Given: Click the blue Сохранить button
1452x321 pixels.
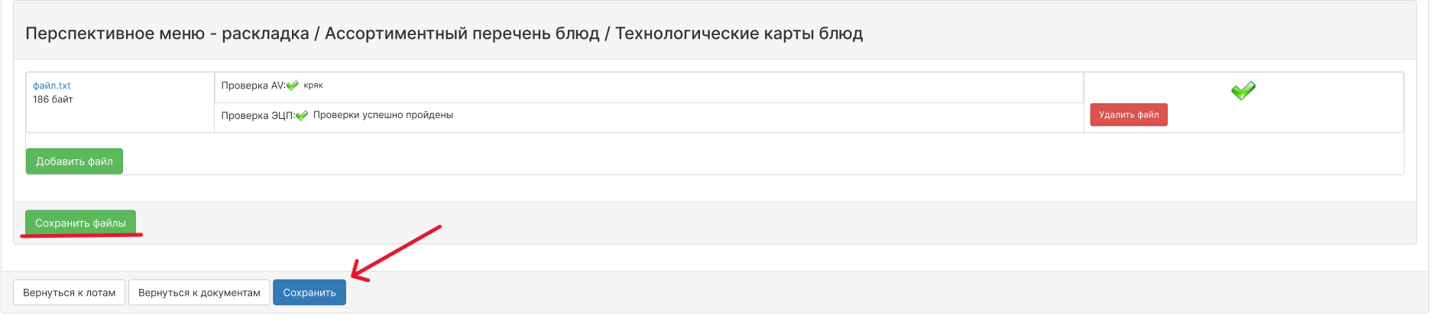Looking at the screenshot, I should pos(310,292).
